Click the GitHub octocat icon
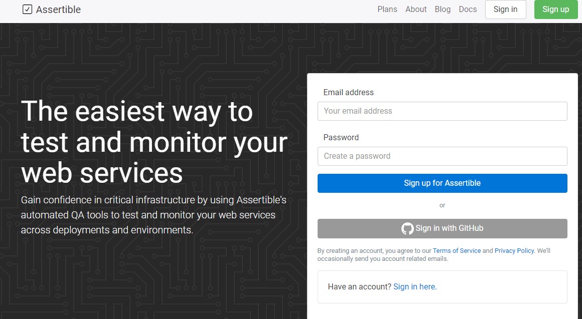Screen dimensions: 582x319 [407, 228]
